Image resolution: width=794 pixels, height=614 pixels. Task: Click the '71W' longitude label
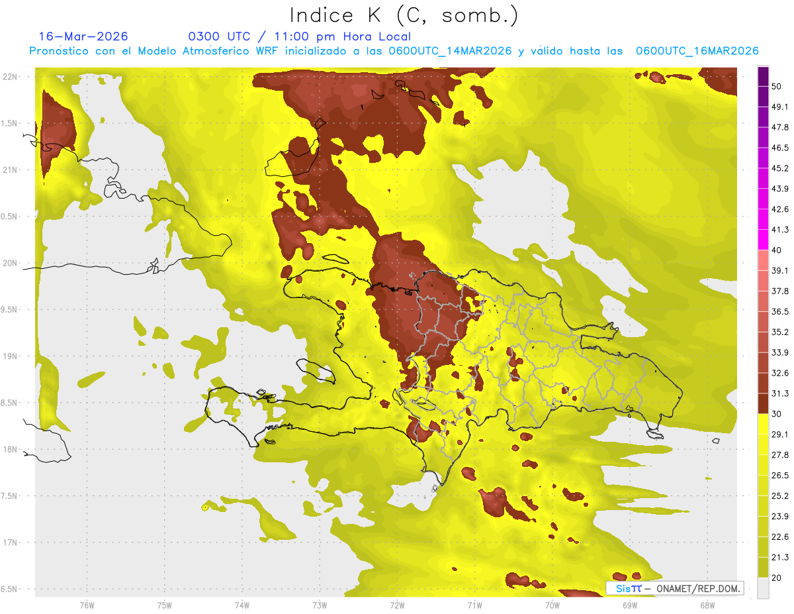(x=474, y=605)
